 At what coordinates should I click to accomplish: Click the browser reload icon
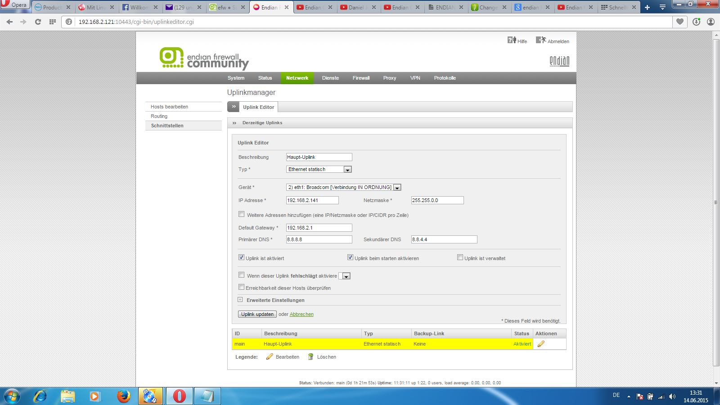38,22
